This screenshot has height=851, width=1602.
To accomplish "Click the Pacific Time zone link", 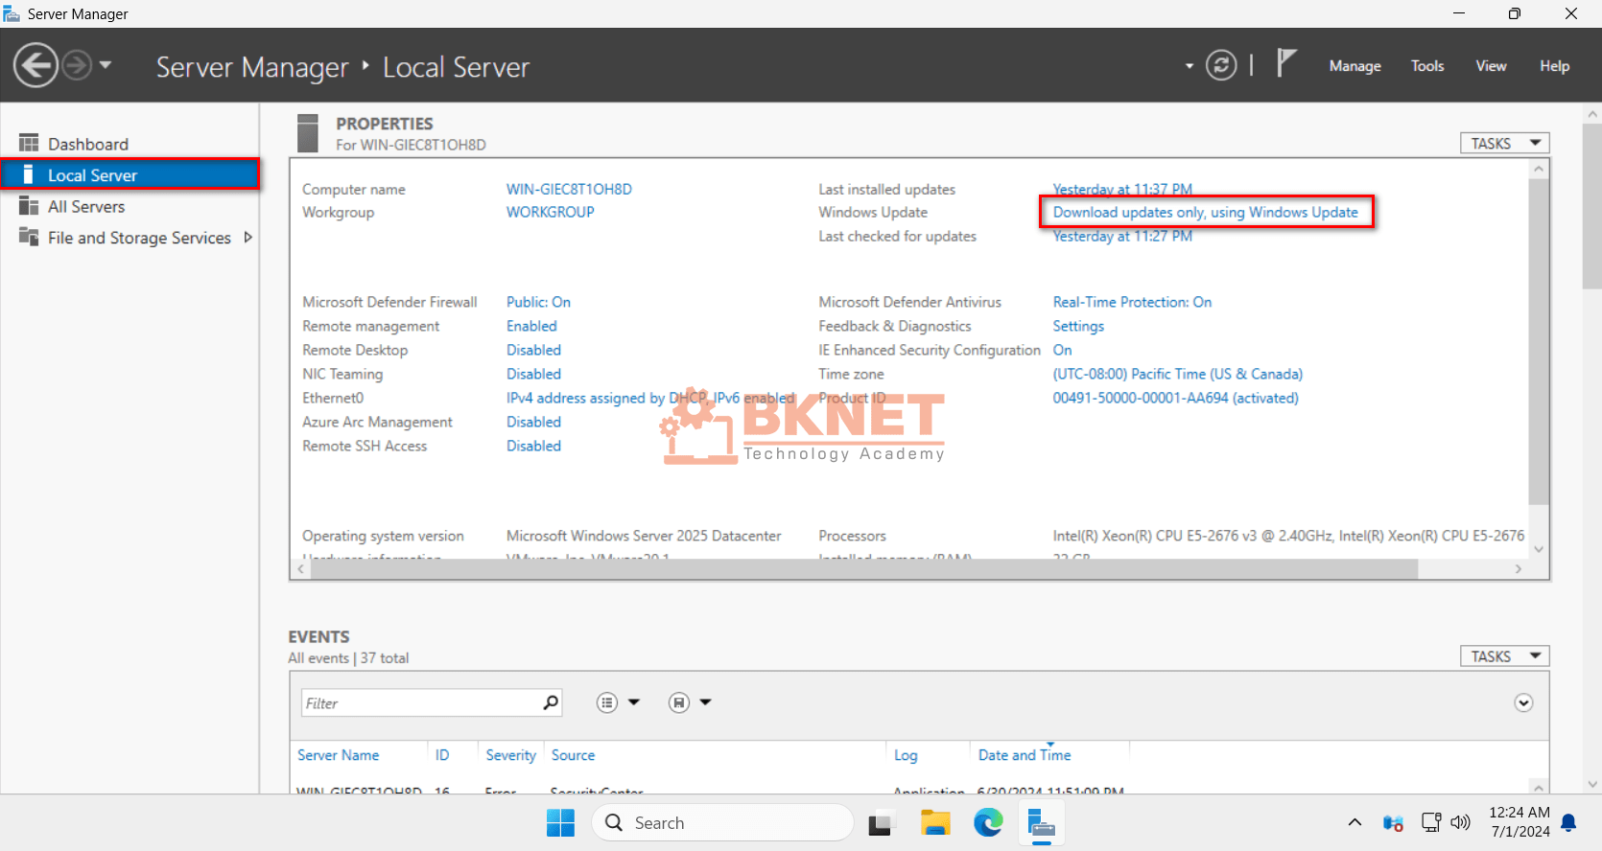I will [x=1178, y=374].
